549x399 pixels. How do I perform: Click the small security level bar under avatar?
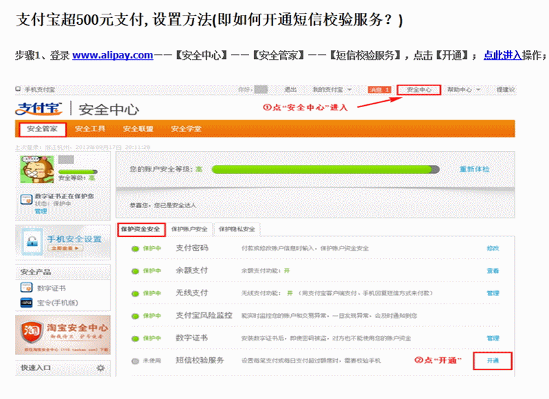click(78, 172)
